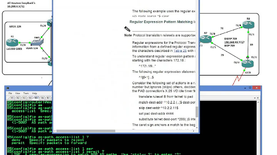
Task: Close the current terminal tab with X
Action: click(x=258, y=98)
